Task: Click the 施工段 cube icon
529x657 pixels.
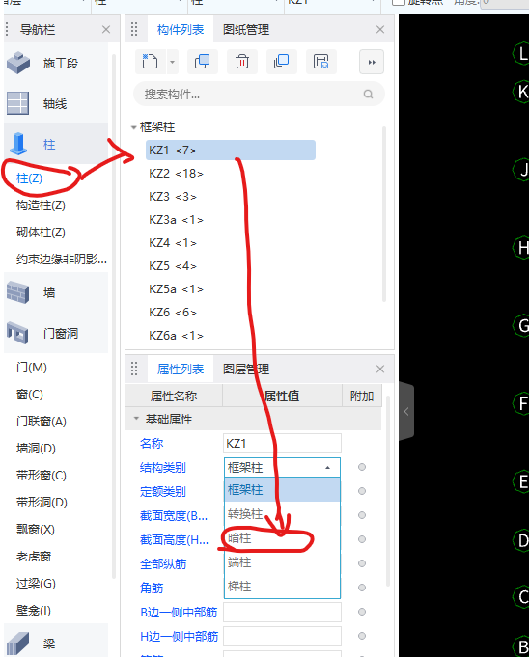Action: click(x=18, y=63)
